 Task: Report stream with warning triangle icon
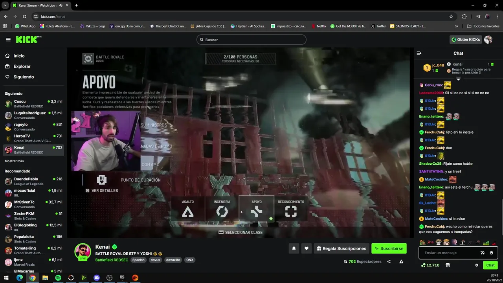[401, 261]
